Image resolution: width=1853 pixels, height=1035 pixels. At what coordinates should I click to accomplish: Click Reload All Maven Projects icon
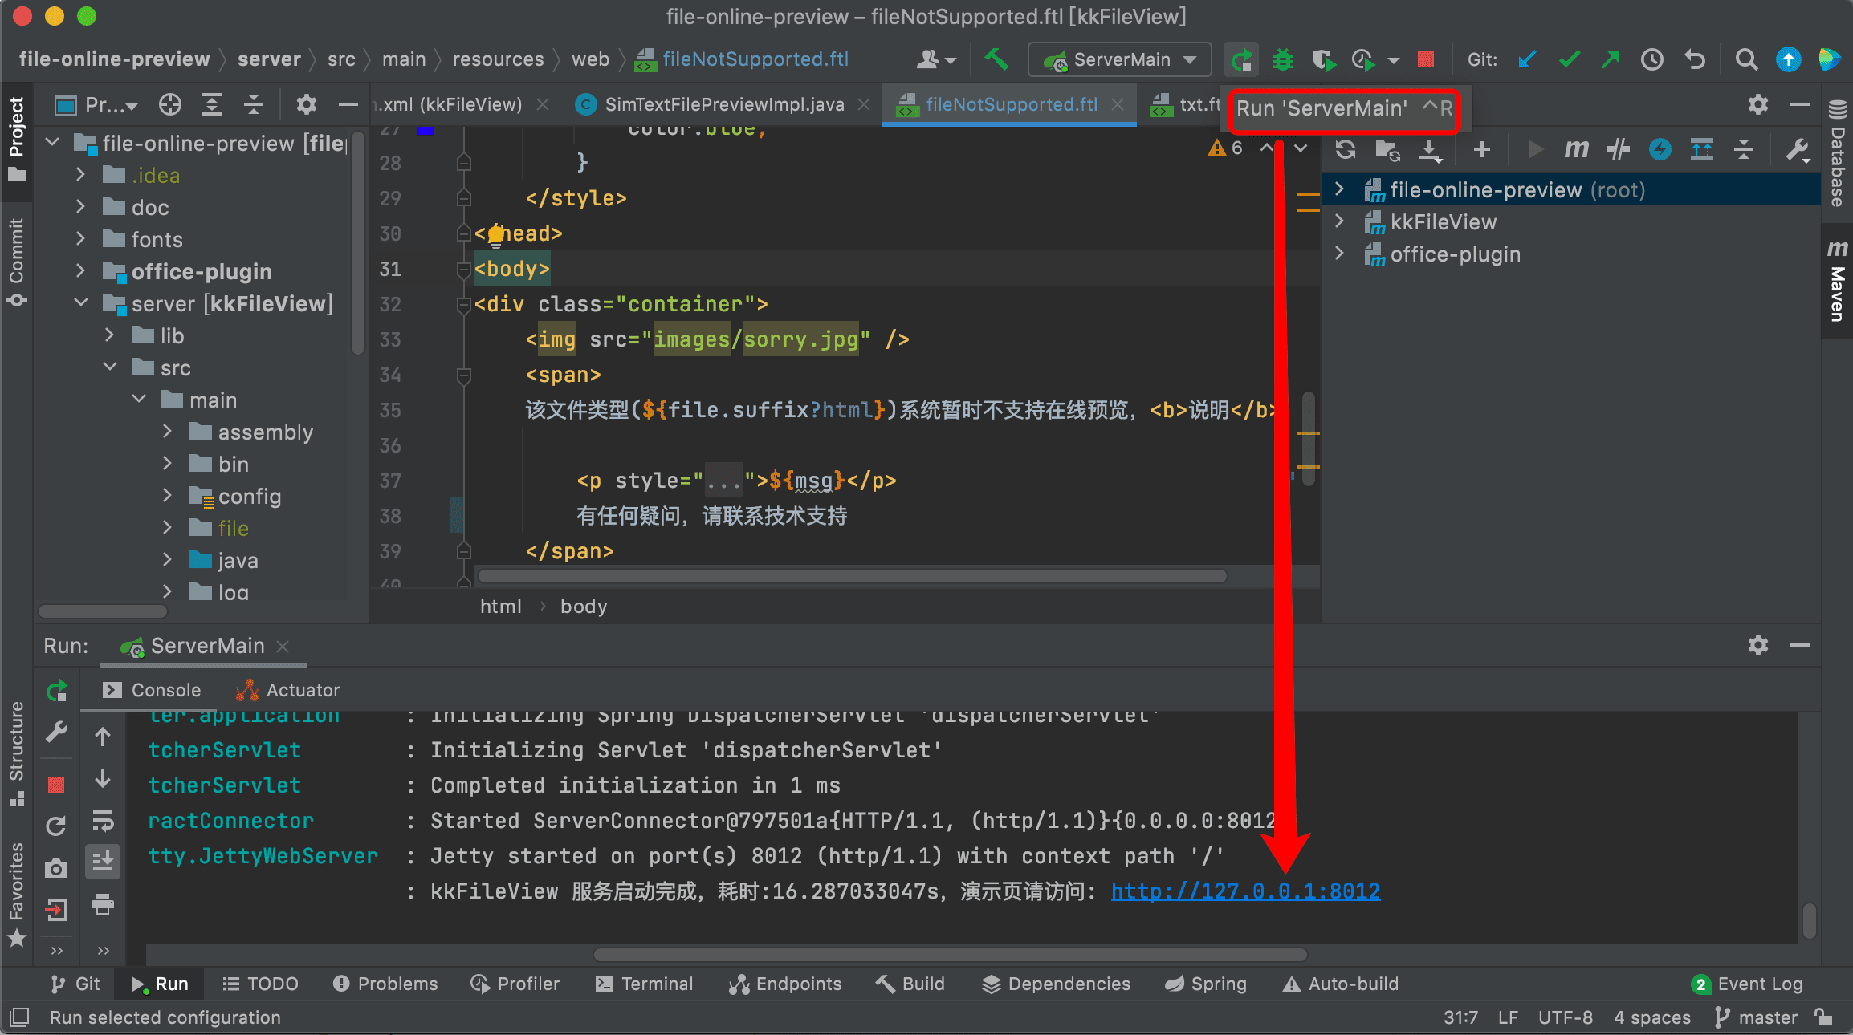point(1346,149)
